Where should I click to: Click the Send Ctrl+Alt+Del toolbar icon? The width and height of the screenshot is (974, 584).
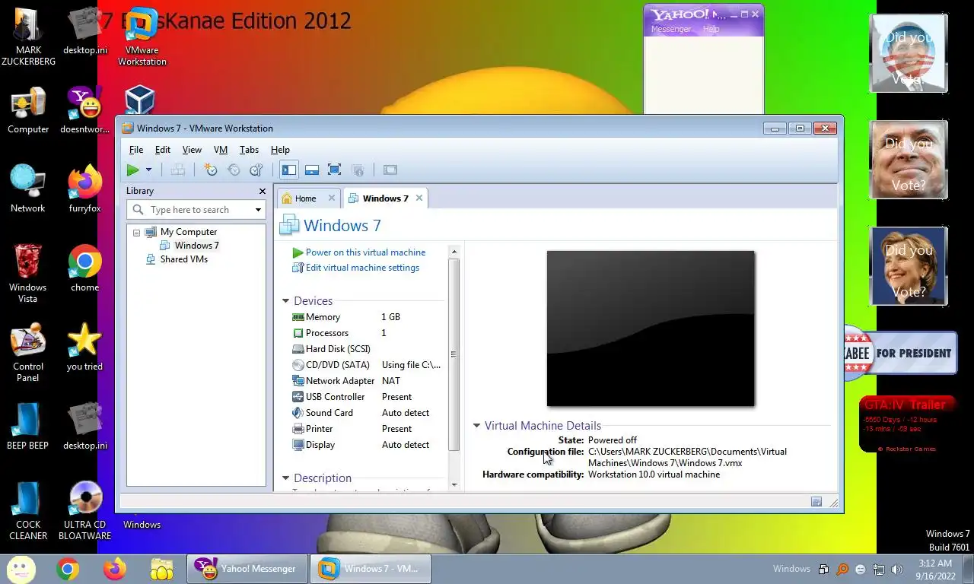pyautogui.click(x=178, y=170)
